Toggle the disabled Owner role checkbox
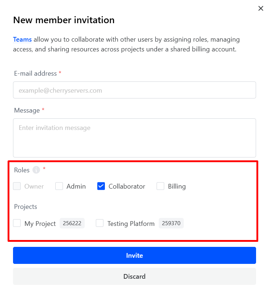The height and width of the screenshot is (299, 268). click(x=17, y=186)
